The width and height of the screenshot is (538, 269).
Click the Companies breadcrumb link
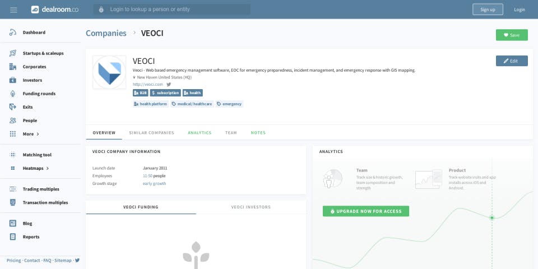pyautogui.click(x=106, y=33)
